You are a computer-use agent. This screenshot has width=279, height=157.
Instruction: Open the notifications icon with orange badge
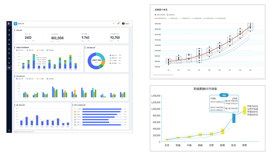118,24
